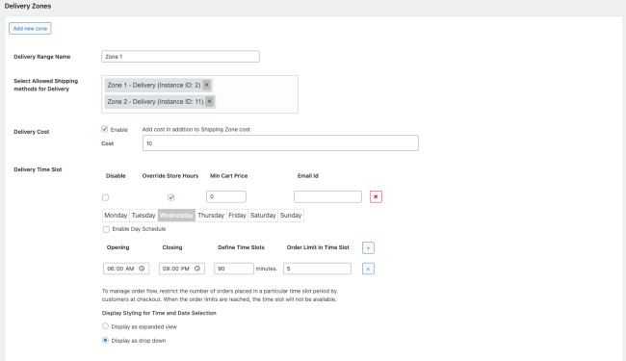Open the Saturday tab
The width and height of the screenshot is (626, 361).
pyautogui.click(x=263, y=216)
